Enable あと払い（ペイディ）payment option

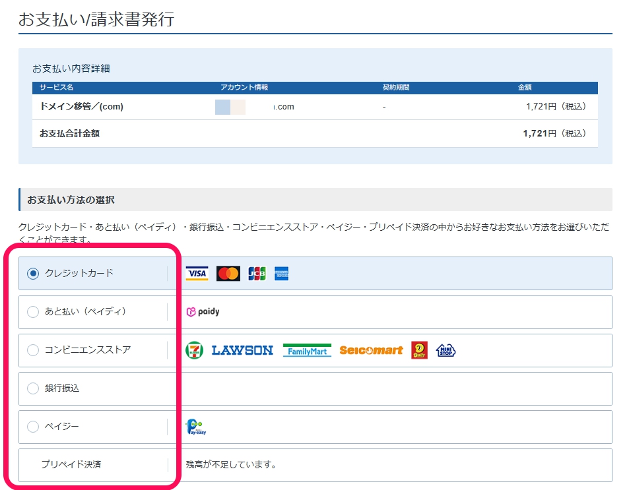(32, 311)
